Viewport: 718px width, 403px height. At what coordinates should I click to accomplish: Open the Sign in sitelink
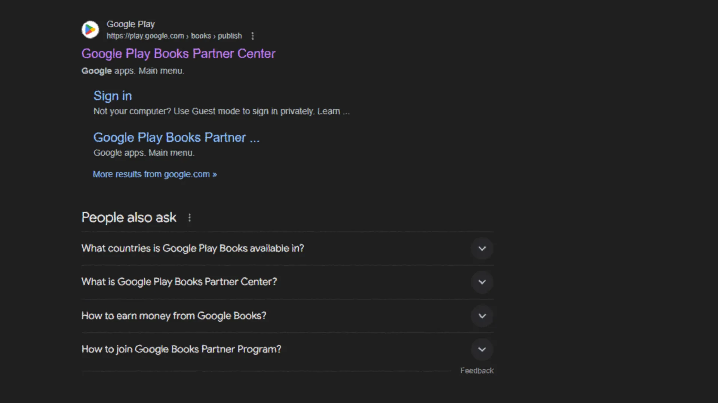113,96
